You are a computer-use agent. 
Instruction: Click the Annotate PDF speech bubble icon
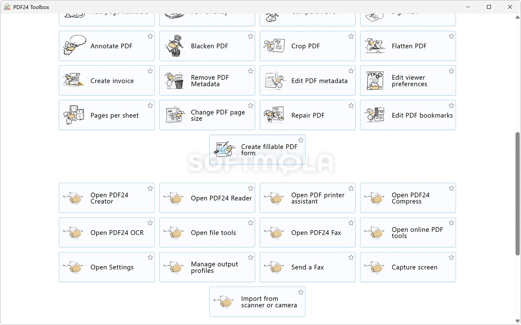(x=75, y=46)
